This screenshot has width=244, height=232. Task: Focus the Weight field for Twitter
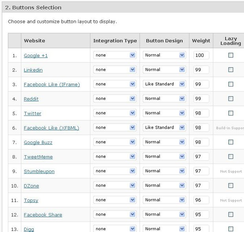click(201, 113)
